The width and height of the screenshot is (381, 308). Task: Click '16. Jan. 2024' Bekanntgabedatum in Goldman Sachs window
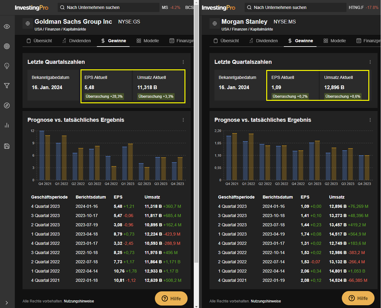pos(47,88)
